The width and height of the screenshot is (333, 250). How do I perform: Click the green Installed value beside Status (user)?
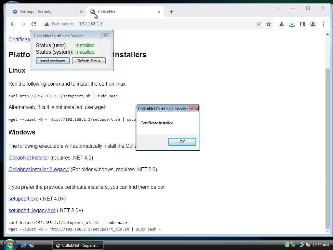(85, 45)
